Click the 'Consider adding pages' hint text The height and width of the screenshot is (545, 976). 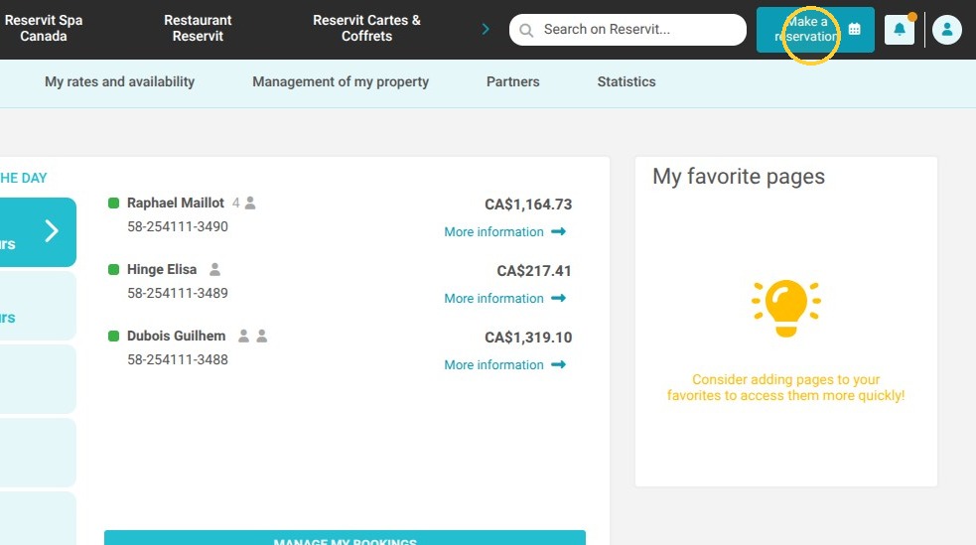pos(785,387)
